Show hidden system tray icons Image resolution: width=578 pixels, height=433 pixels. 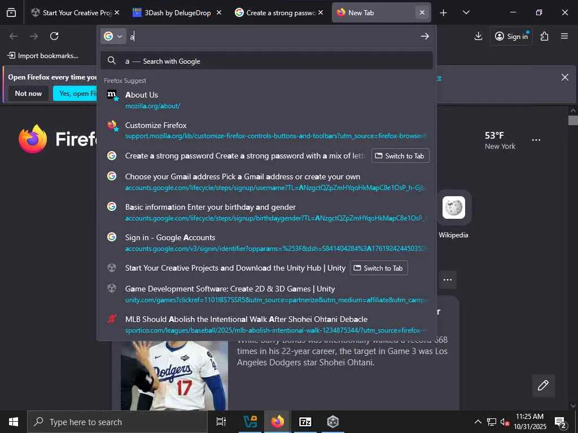[x=478, y=422]
